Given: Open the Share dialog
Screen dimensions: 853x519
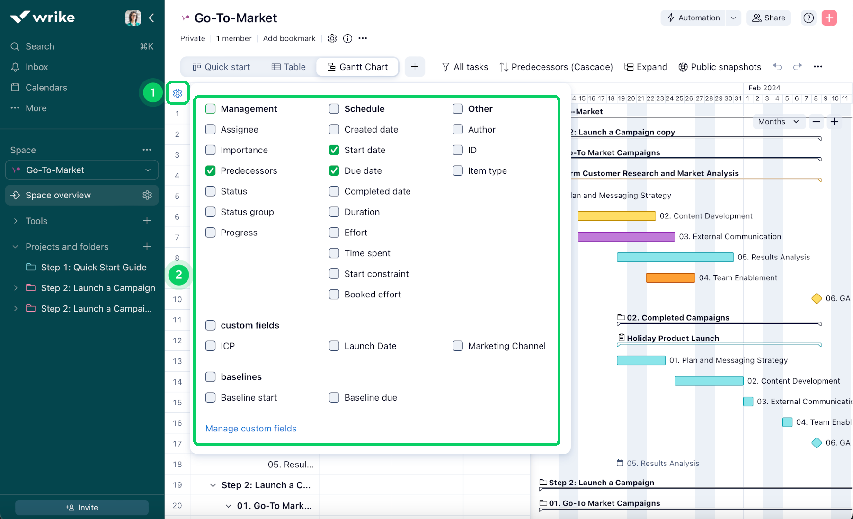Looking at the screenshot, I should coord(768,18).
